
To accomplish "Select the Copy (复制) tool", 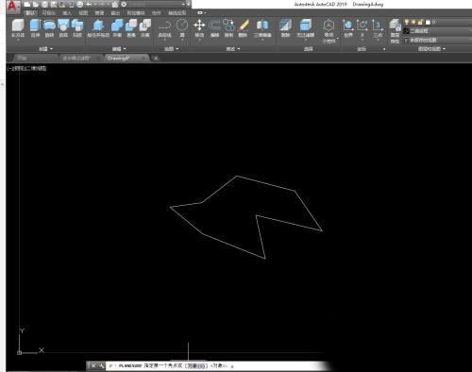I will pos(228,28).
